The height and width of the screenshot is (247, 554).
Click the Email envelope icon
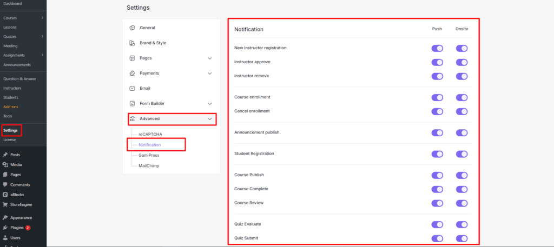(133, 89)
